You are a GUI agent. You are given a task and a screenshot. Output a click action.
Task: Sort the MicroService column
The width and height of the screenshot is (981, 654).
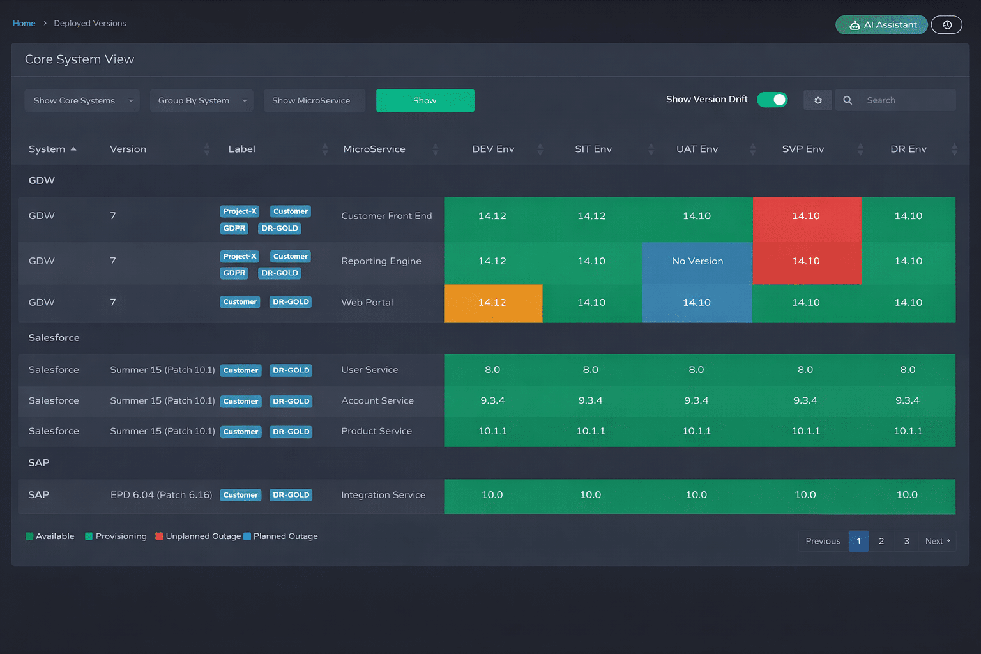pos(435,149)
